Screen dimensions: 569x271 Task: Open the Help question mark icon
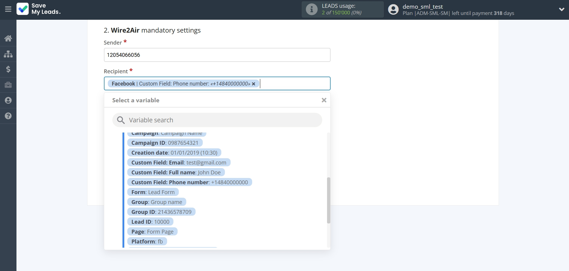click(8, 116)
